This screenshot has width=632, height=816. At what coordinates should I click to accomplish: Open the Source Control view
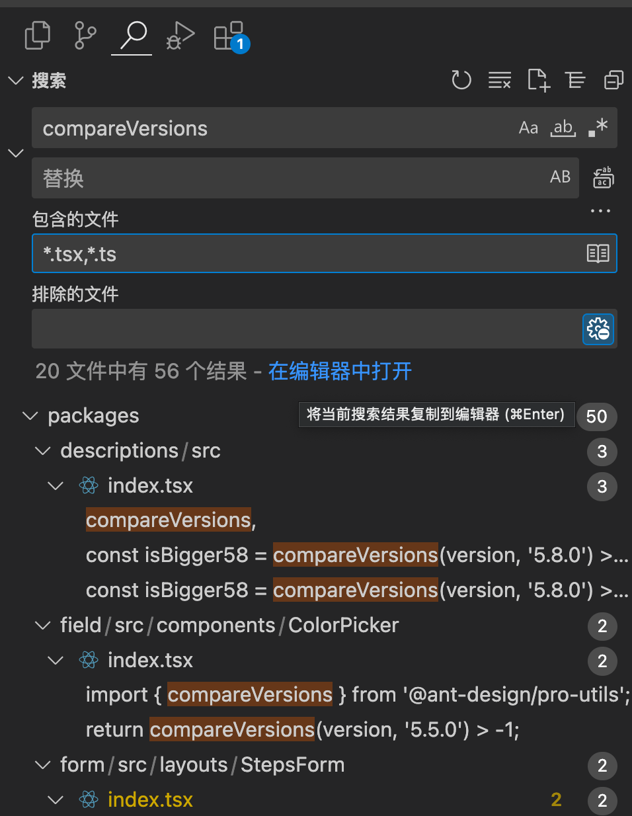click(x=85, y=36)
